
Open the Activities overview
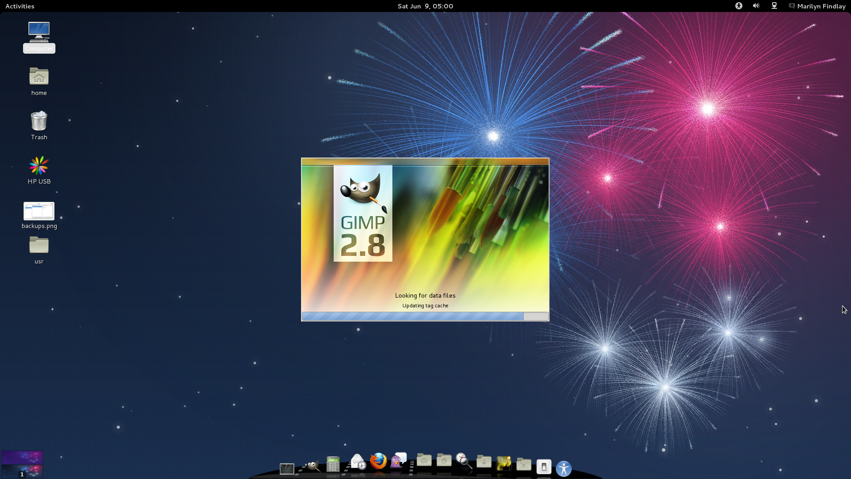20,6
